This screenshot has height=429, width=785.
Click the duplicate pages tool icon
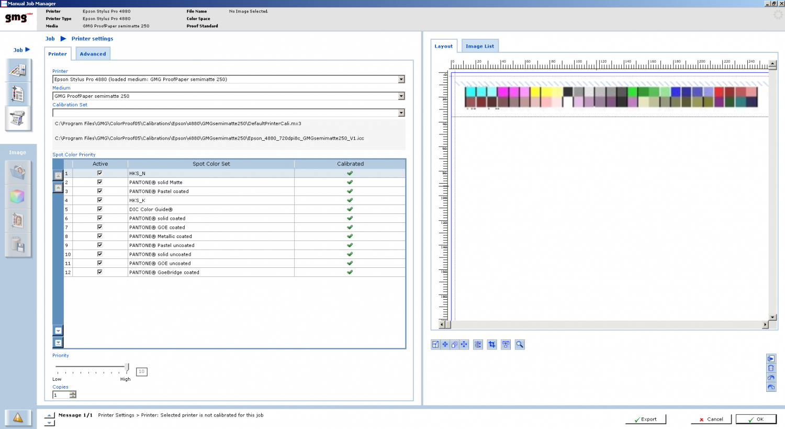[454, 344]
